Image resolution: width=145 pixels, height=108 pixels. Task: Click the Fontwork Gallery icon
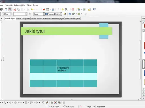click(x=52, y=103)
